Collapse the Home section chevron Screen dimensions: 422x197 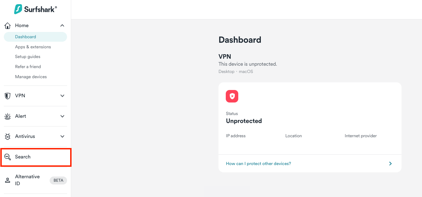[62, 26]
